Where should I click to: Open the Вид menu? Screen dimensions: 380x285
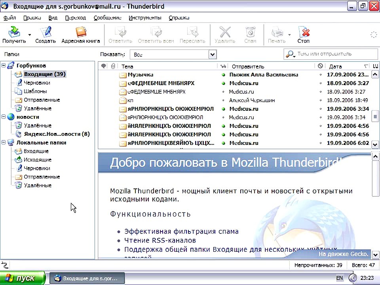tap(53, 18)
